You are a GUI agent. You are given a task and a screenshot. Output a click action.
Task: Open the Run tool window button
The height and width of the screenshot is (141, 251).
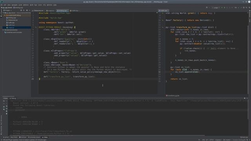tap(7, 137)
